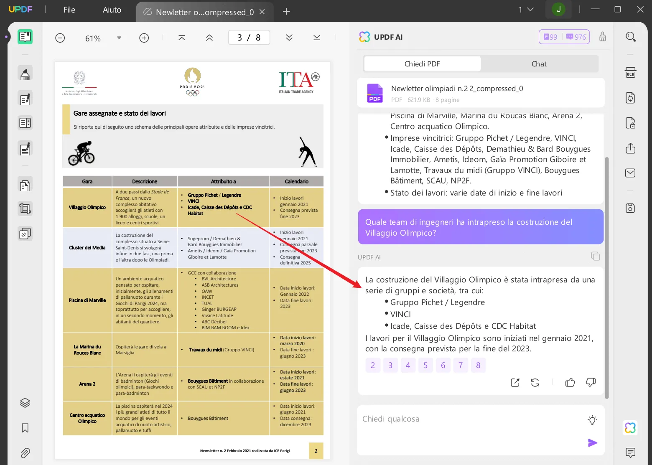Send the file by email
The image size is (652, 465).
(x=630, y=173)
